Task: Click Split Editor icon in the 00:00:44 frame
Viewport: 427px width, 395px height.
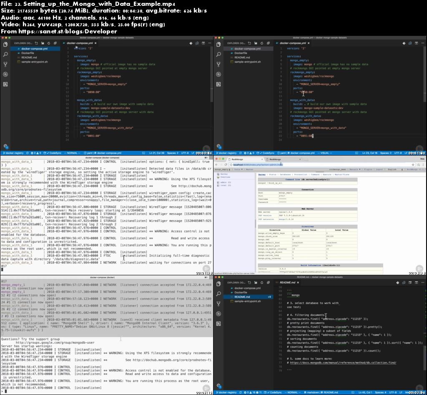Action: pyautogui.click(x=203, y=43)
